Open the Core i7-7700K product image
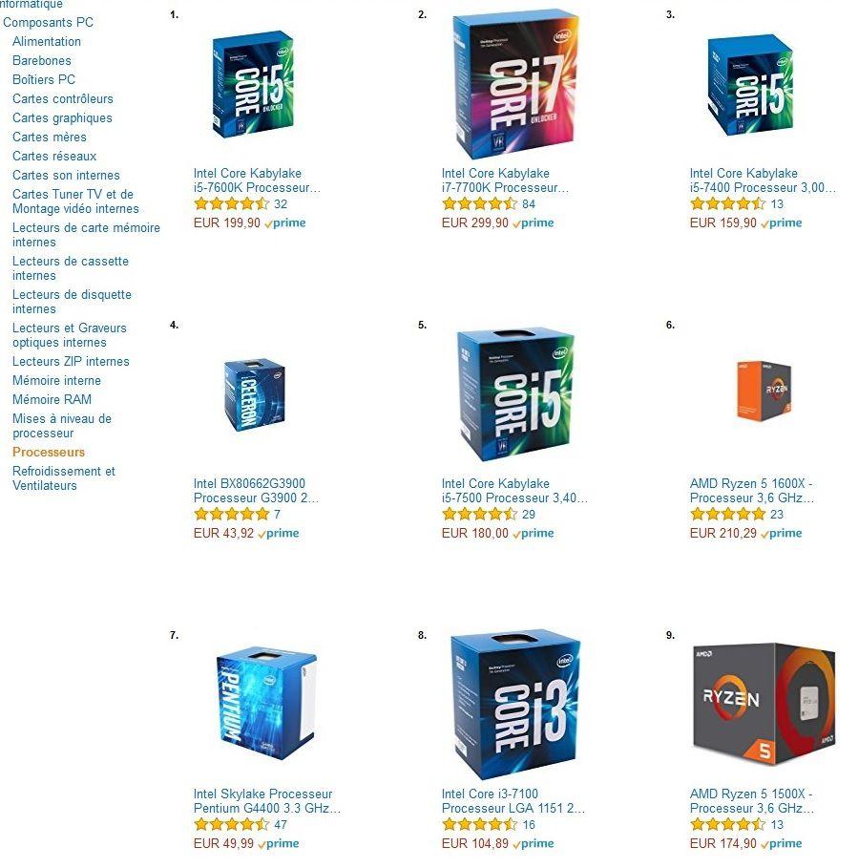 [x=515, y=84]
